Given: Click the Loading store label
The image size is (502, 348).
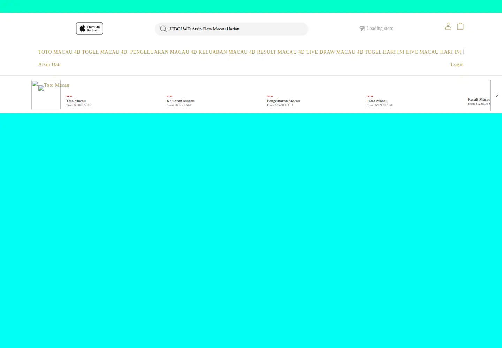Looking at the screenshot, I should [x=380, y=29].
